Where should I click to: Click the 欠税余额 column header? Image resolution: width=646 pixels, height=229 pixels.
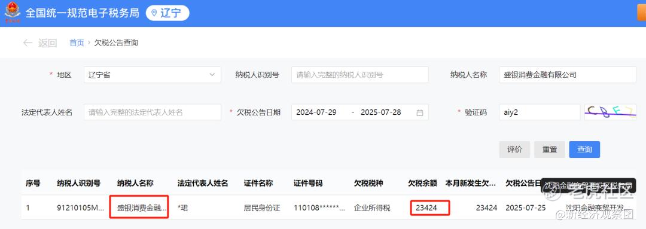[423, 184]
